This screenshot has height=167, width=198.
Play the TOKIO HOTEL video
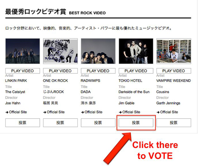coord(136,71)
